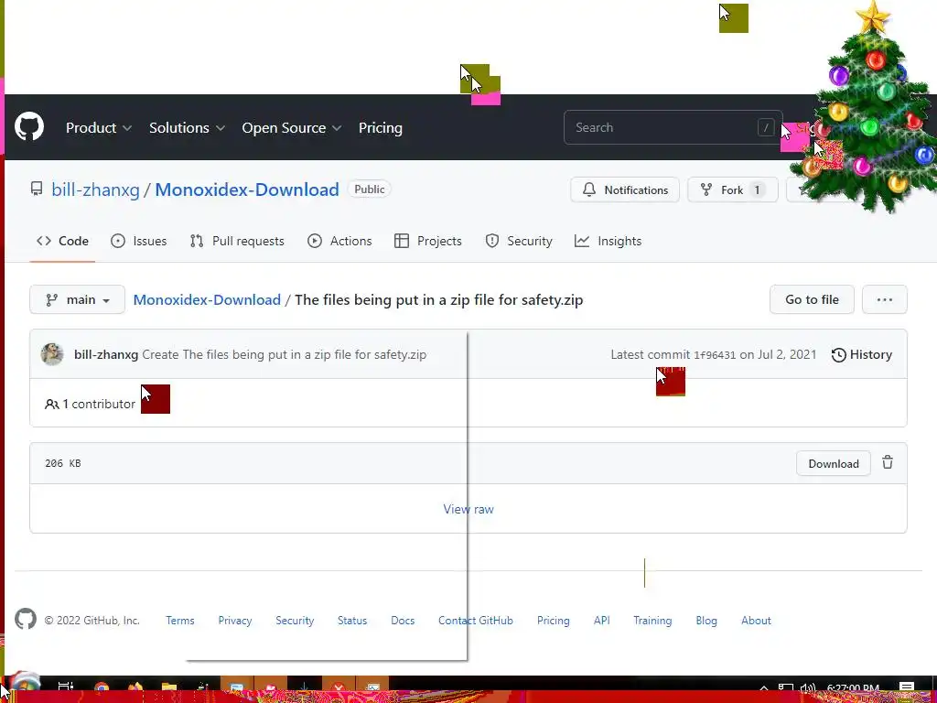Open commit hash 1f96431

715,355
